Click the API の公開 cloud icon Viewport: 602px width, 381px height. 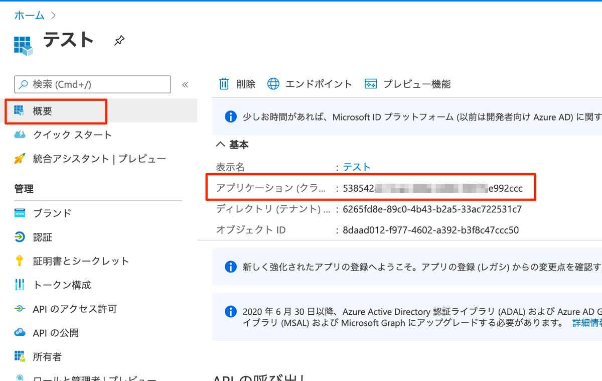pyautogui.click(x=20, y=332)
